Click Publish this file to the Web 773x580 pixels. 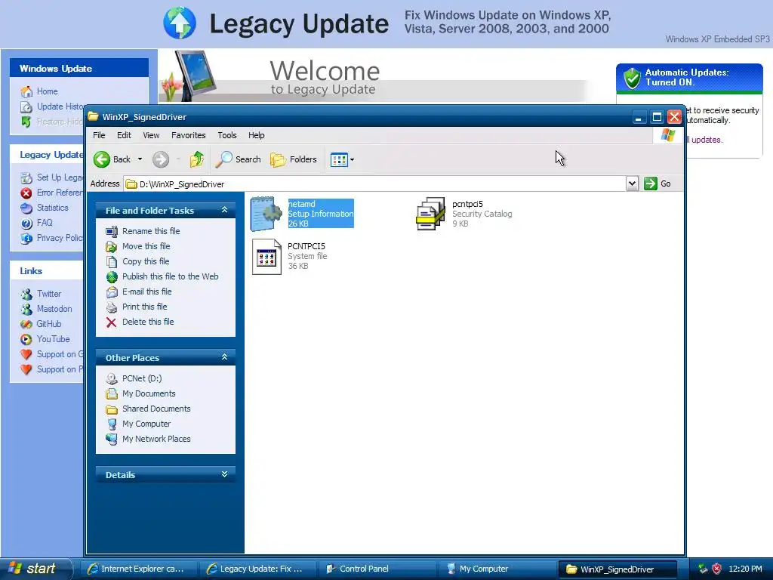pos(170,276)
